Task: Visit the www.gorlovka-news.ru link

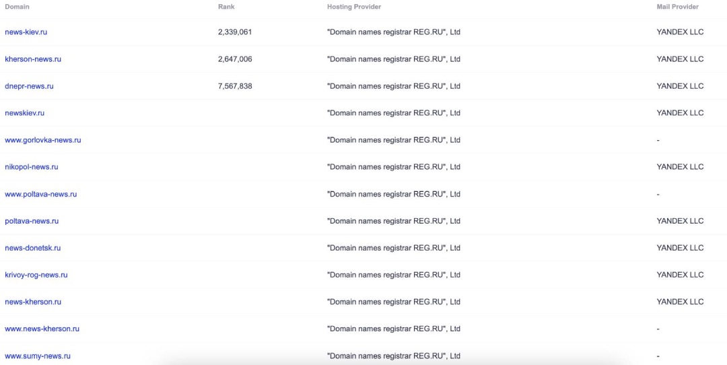Action: pos(43,140)
